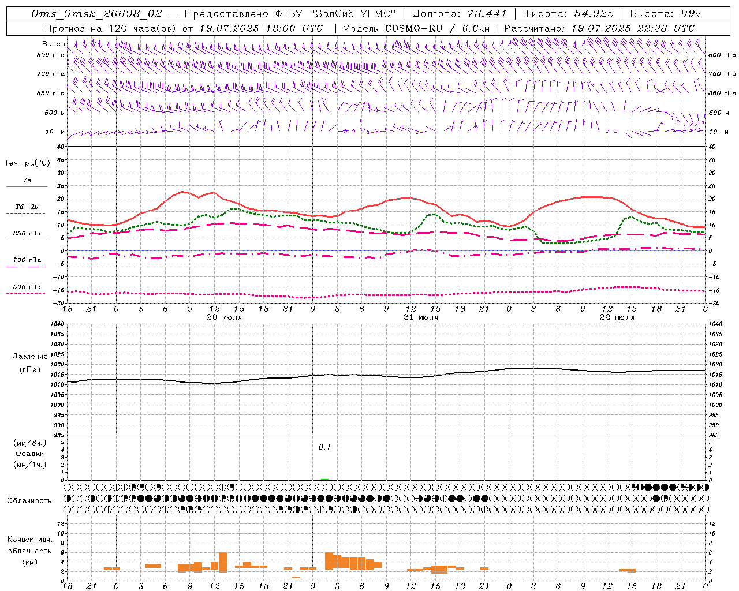This screenshot has width=739, height=591.
Task: Click the (мм/3ч.) precipitation unit label
Action: [x=30, y=443]
